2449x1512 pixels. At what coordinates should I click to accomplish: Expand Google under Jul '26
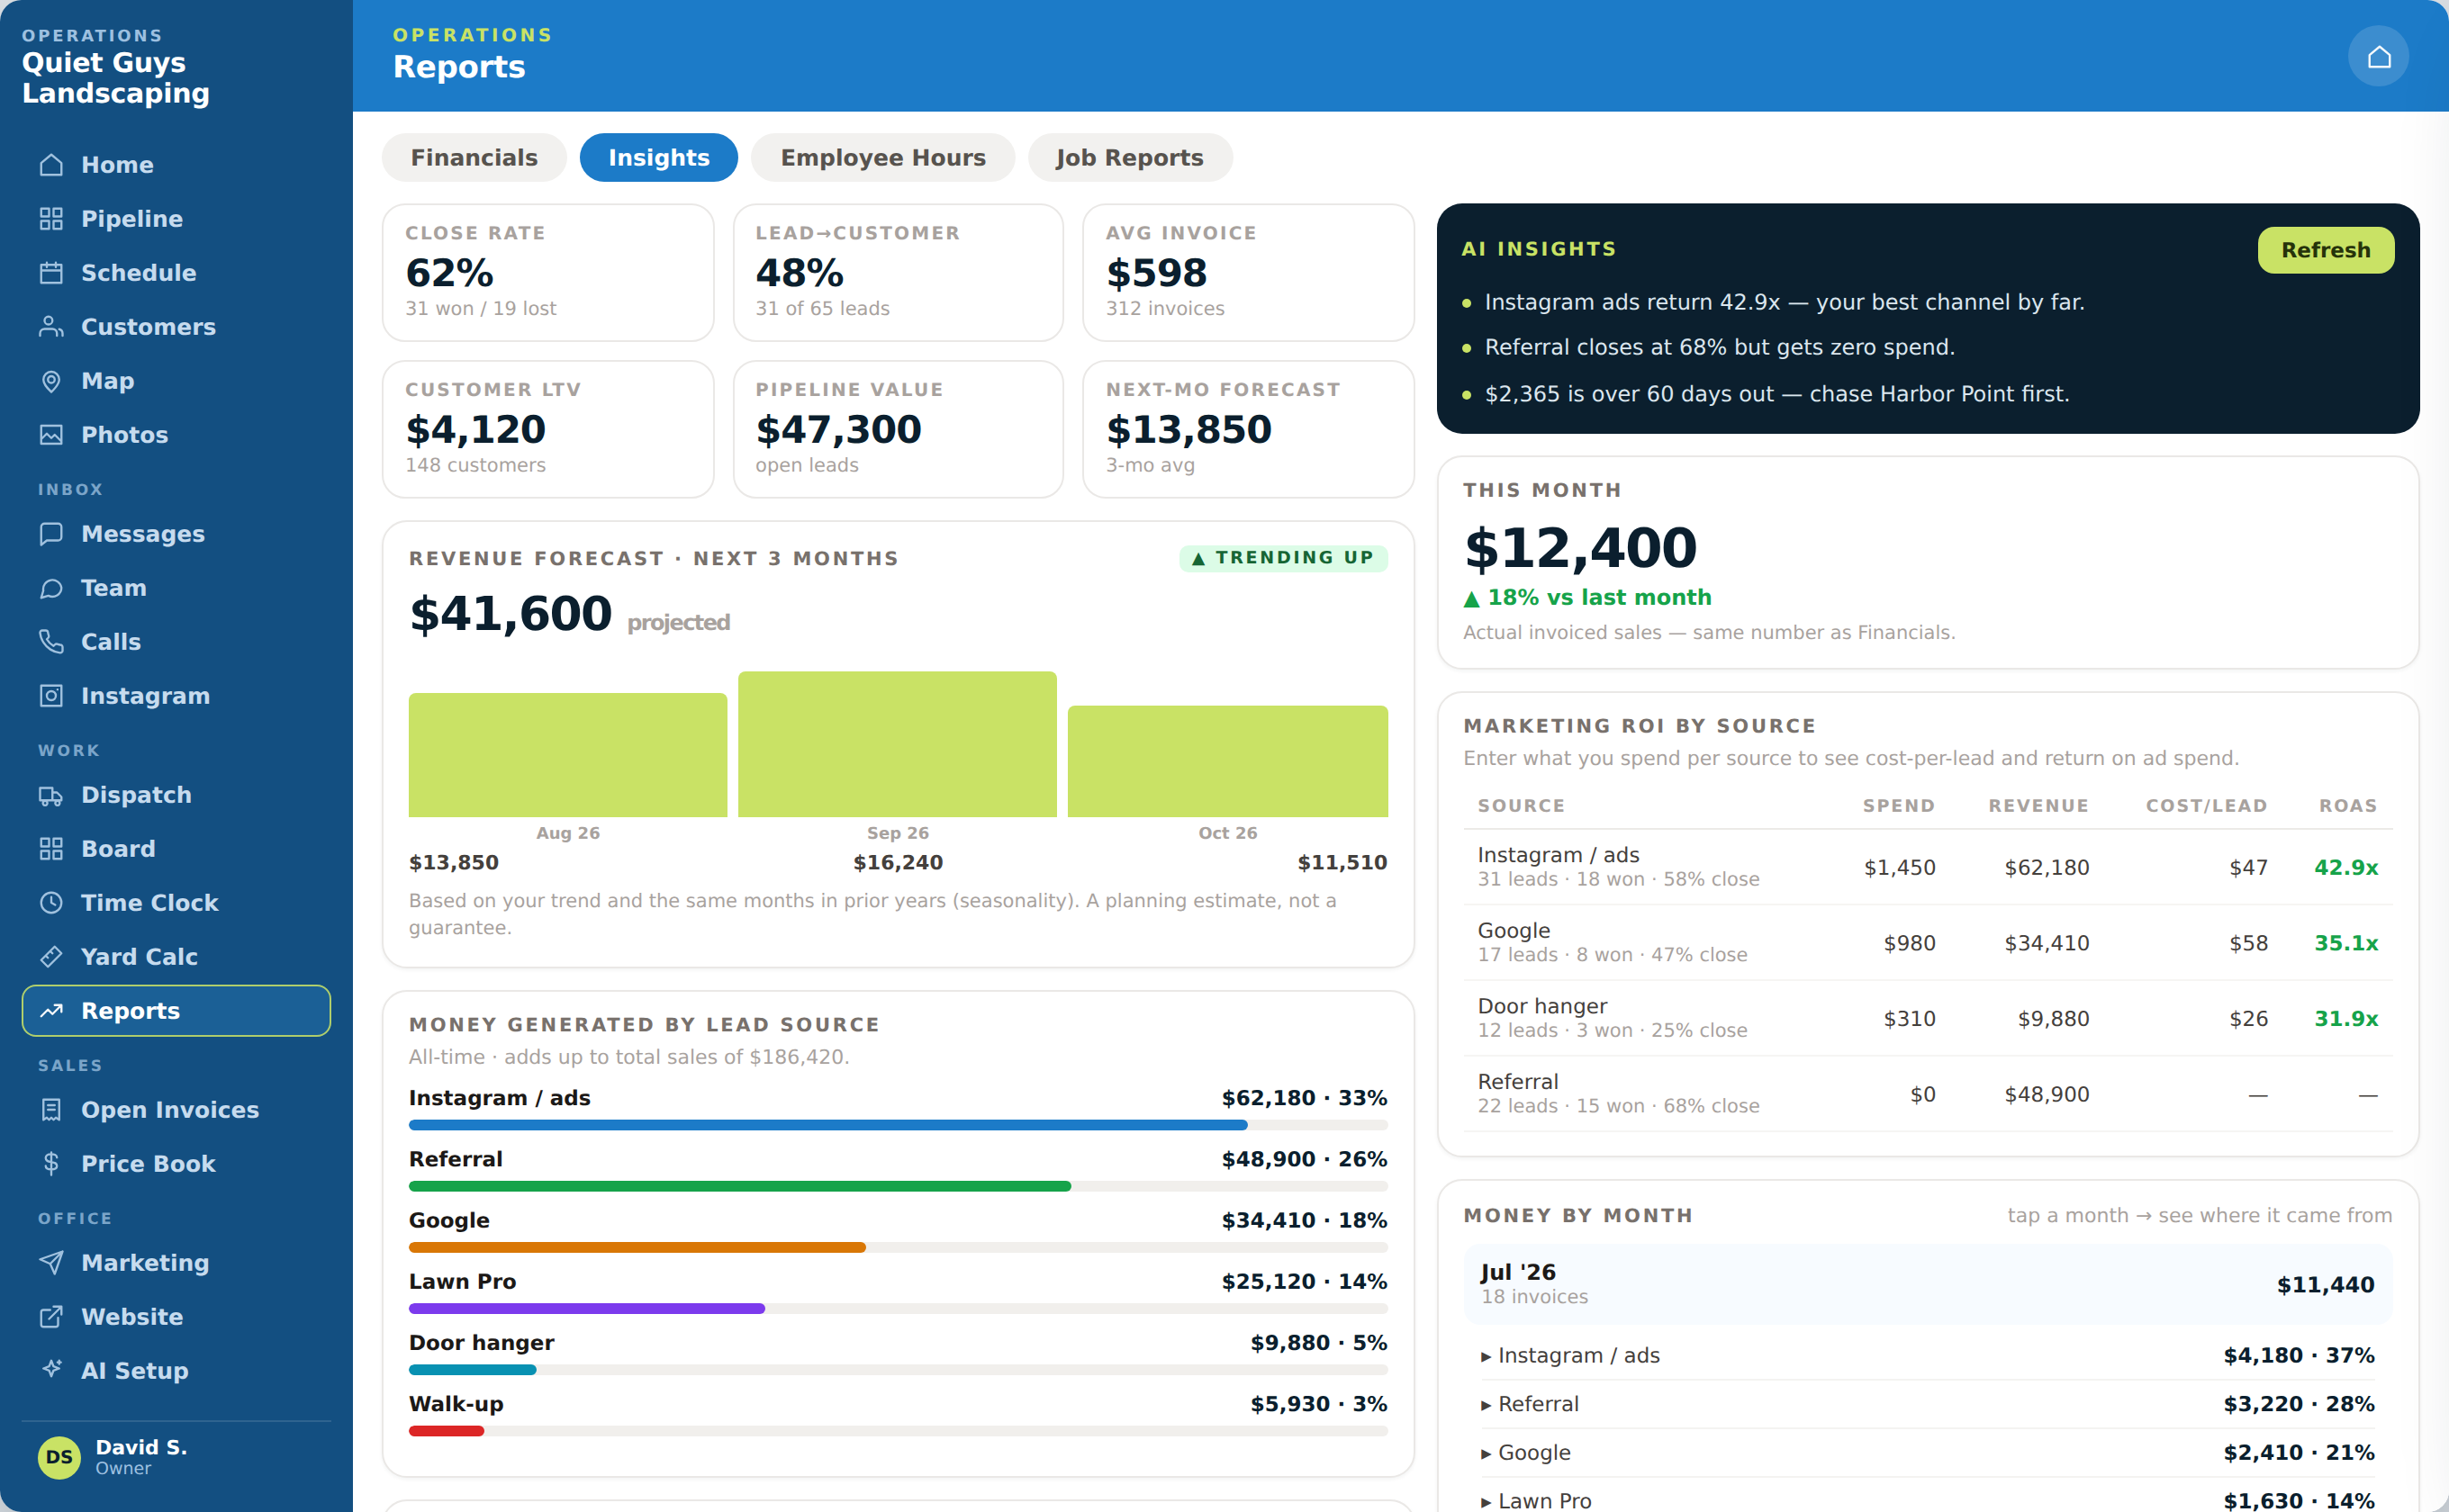pos(1927,1453)
